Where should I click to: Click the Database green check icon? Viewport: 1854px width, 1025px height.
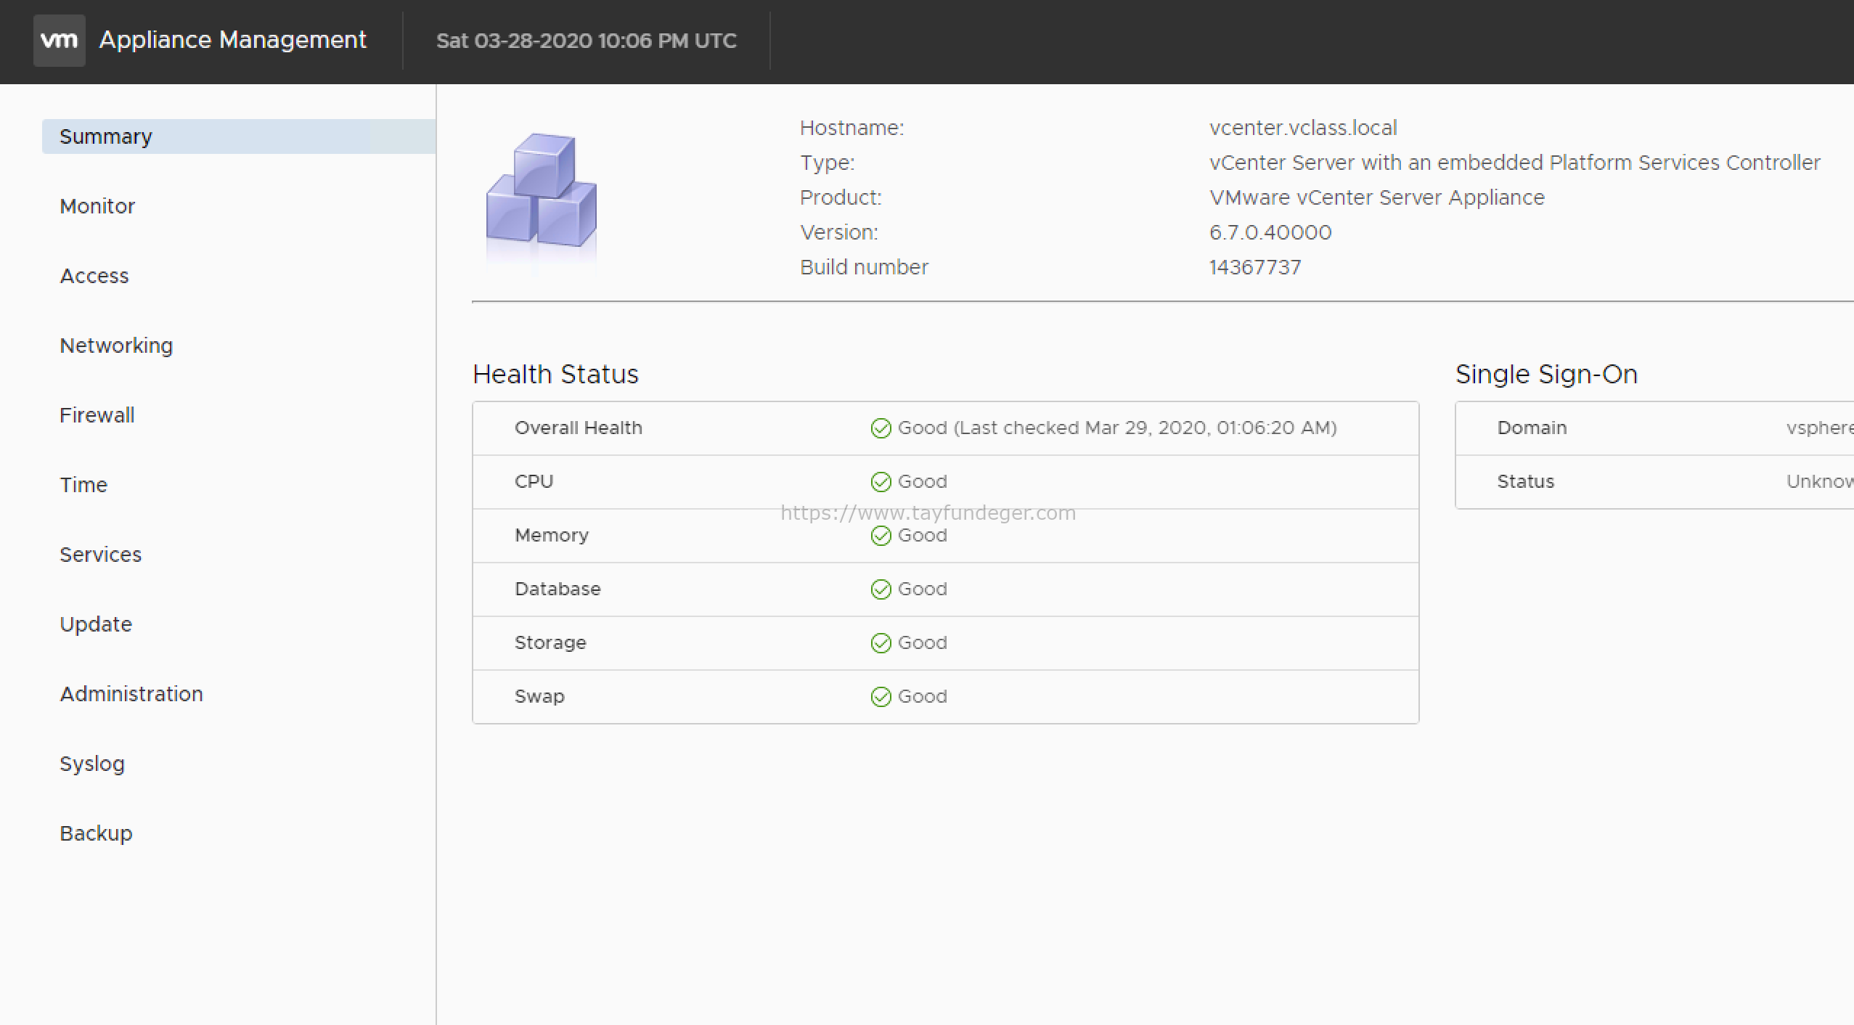point(881,589)
